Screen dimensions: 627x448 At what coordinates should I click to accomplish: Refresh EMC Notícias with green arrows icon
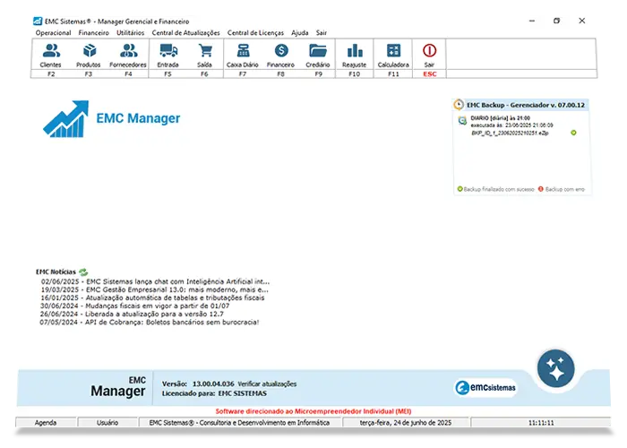(x=83, y=272)
